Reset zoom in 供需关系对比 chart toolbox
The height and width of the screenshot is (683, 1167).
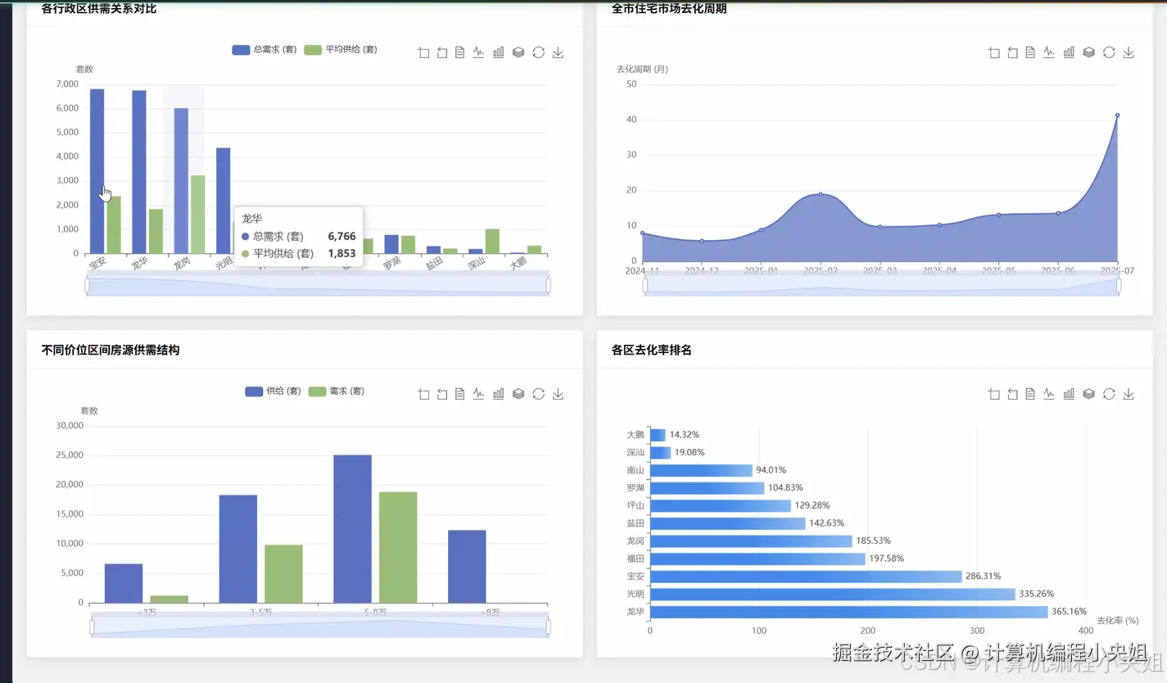(442, 52)
